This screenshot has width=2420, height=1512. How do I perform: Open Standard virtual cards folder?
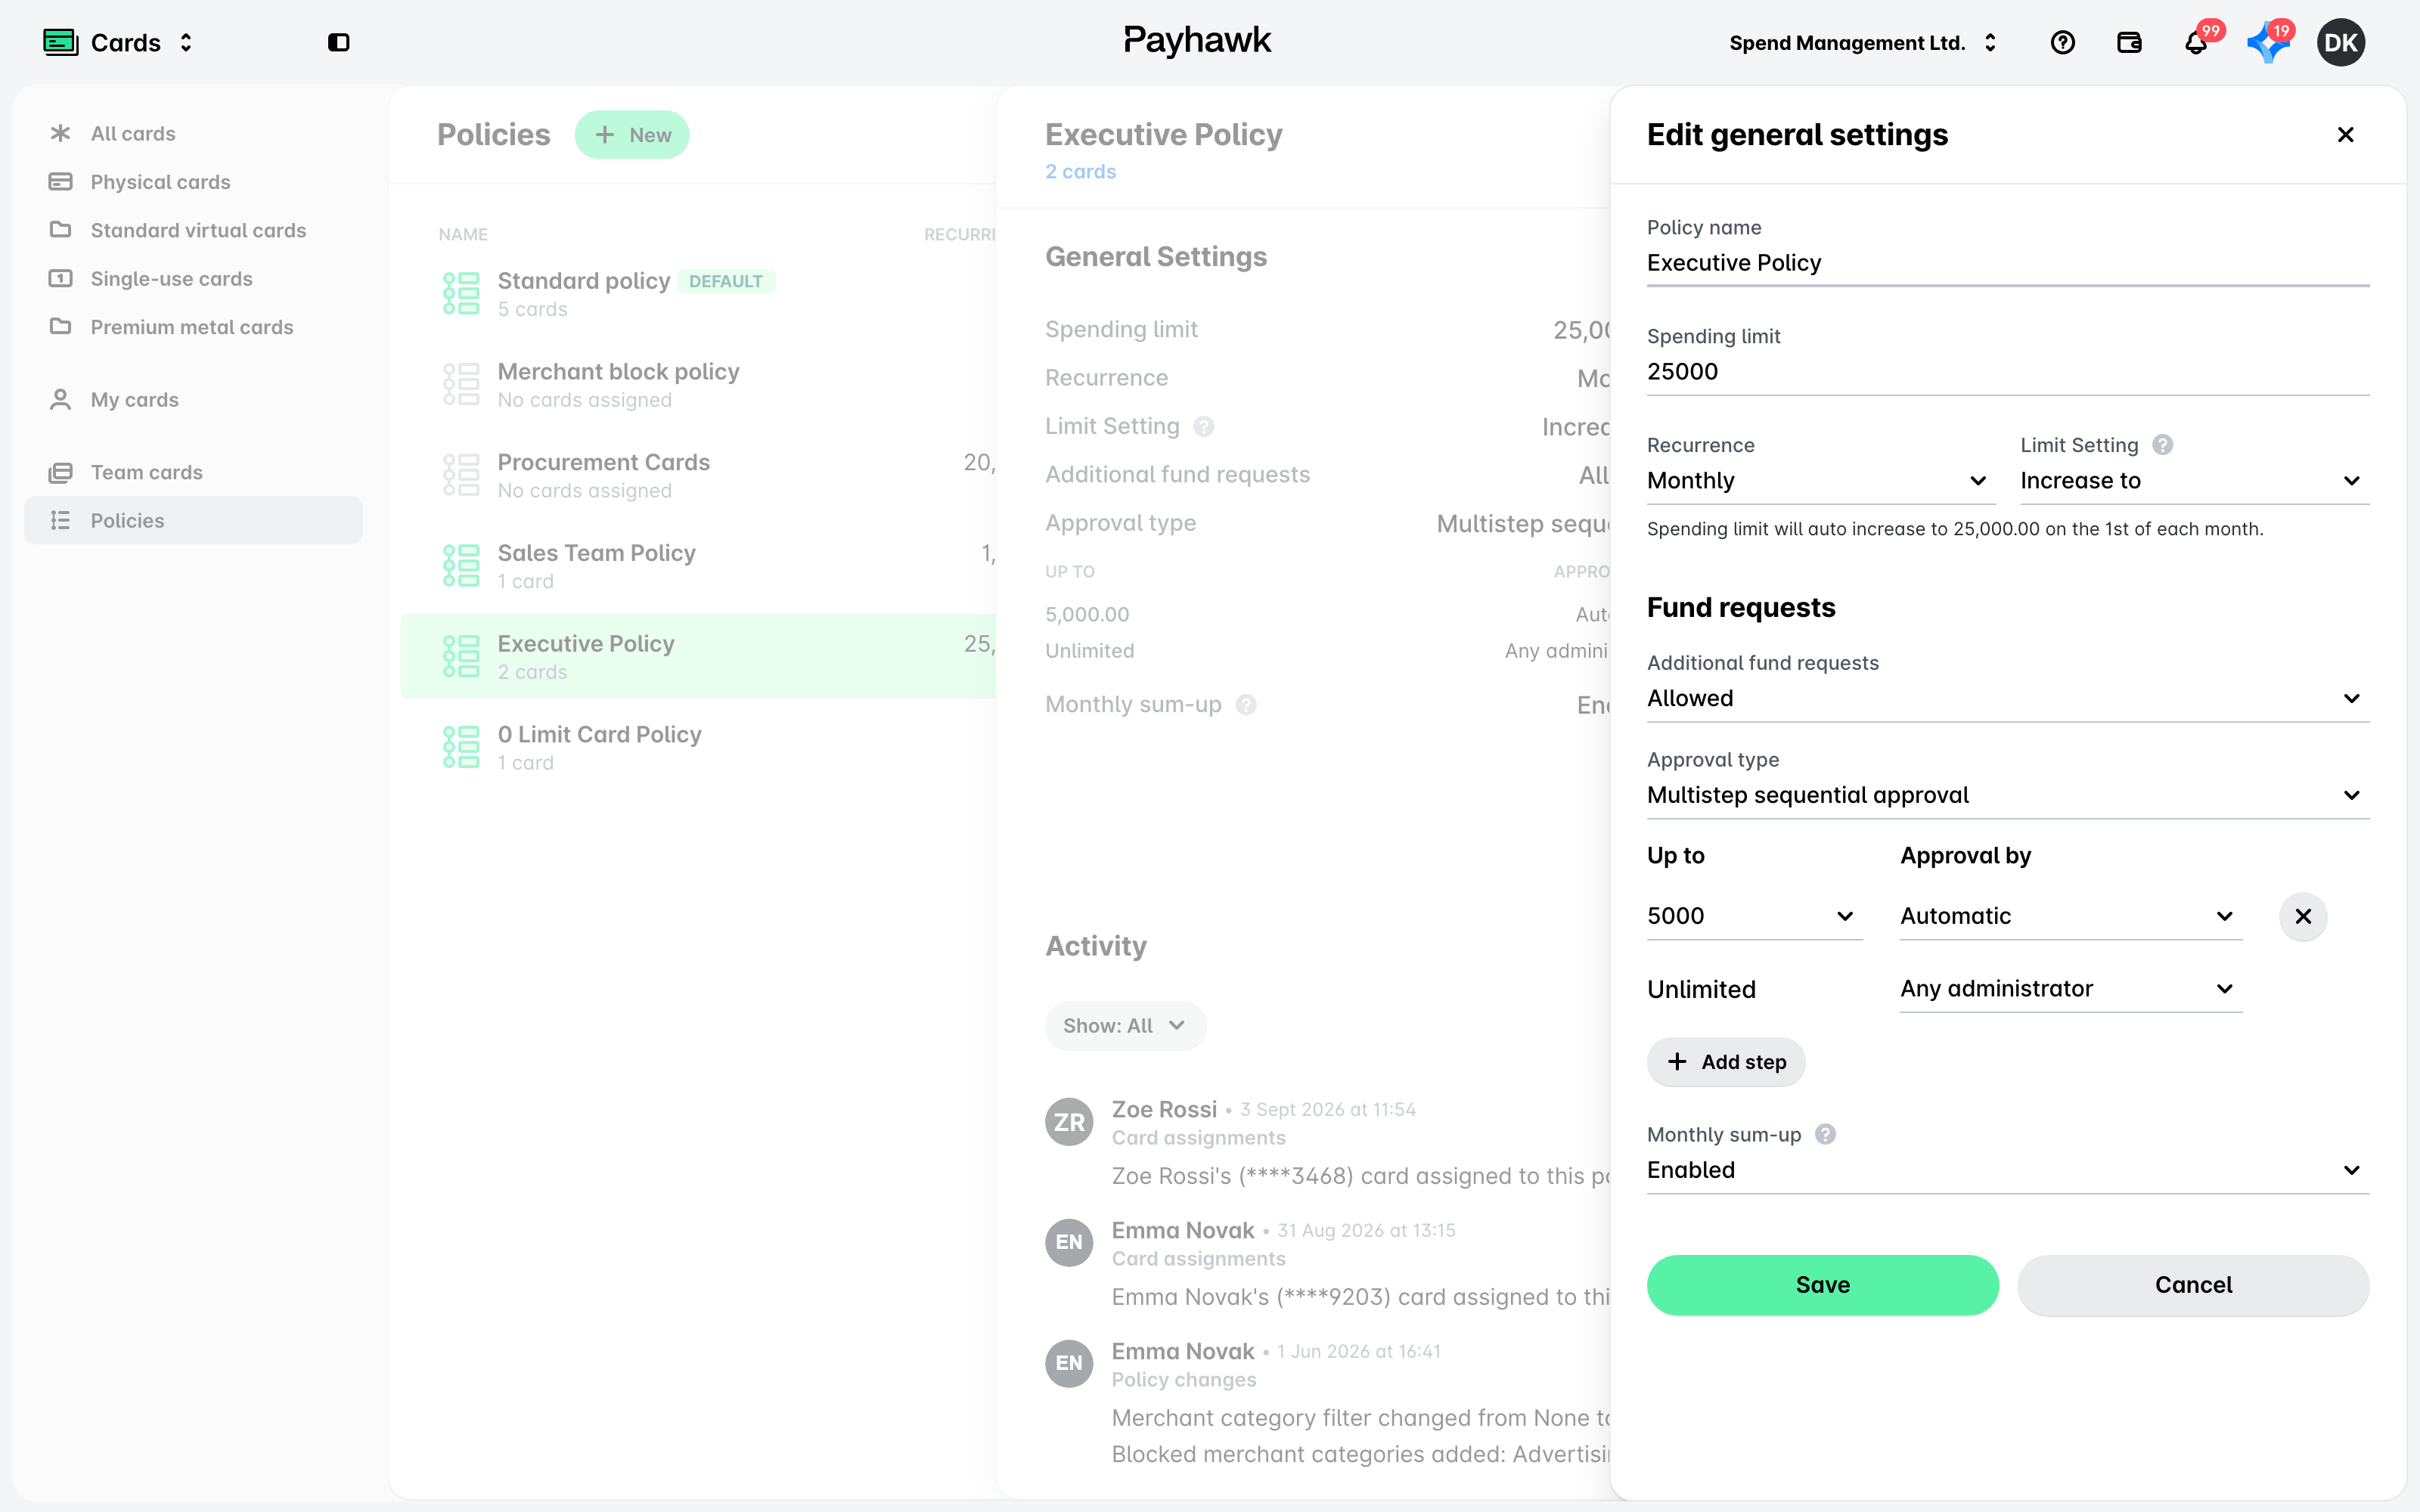tap(194, 230)
